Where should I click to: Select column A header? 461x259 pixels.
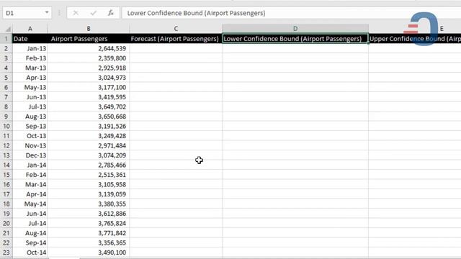pos(30,29)
